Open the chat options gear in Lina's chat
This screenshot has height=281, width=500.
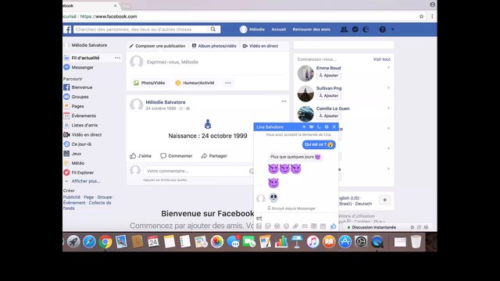click(327, 126)
